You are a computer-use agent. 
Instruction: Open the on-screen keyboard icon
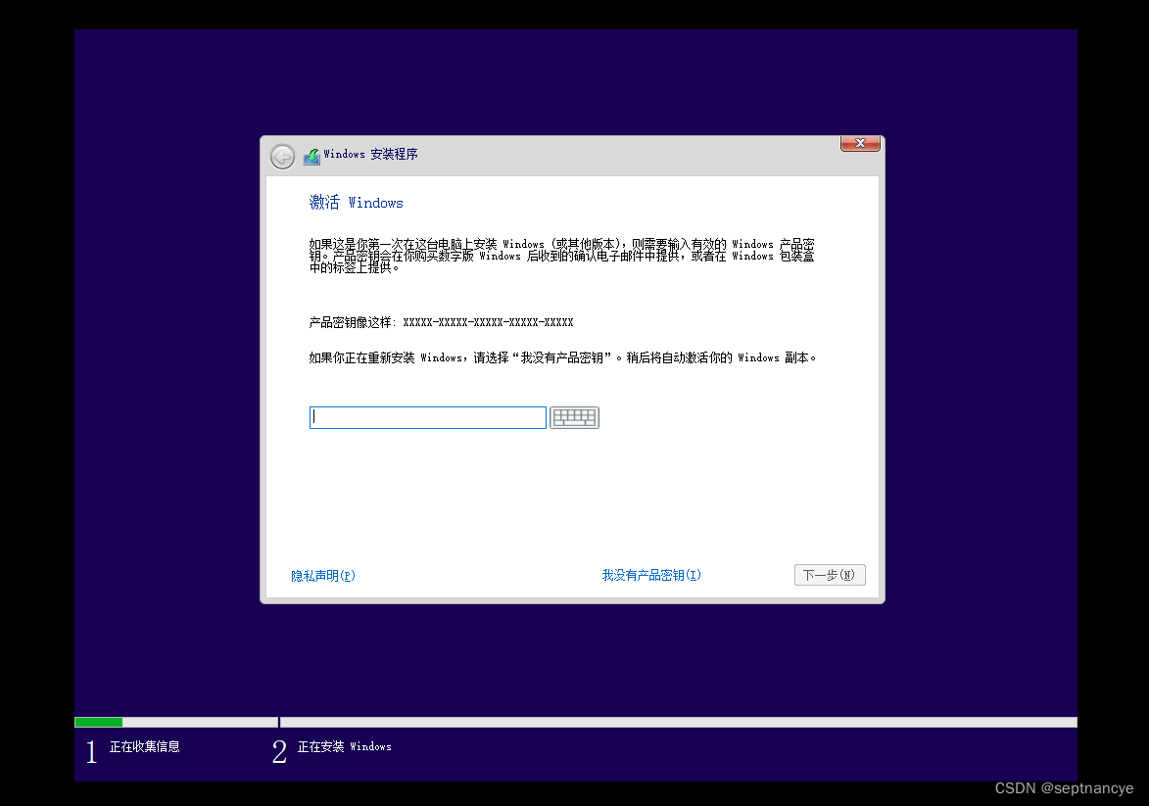pyautogui.click(x=574, y=417)
